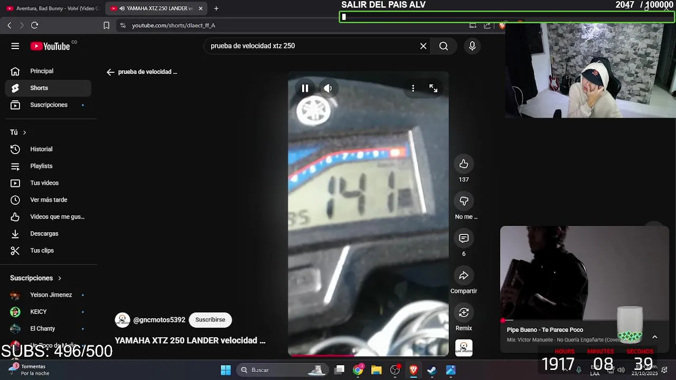The image size is (676, 380).
Task: Open the notifications bell in system tray
Action: (x=664, y=369)
